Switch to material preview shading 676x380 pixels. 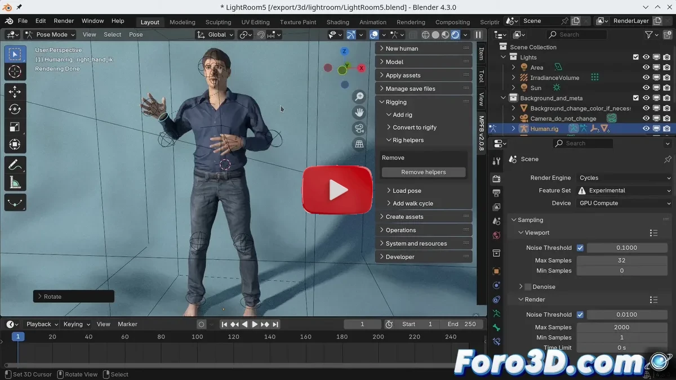click(x=445, y=35)
